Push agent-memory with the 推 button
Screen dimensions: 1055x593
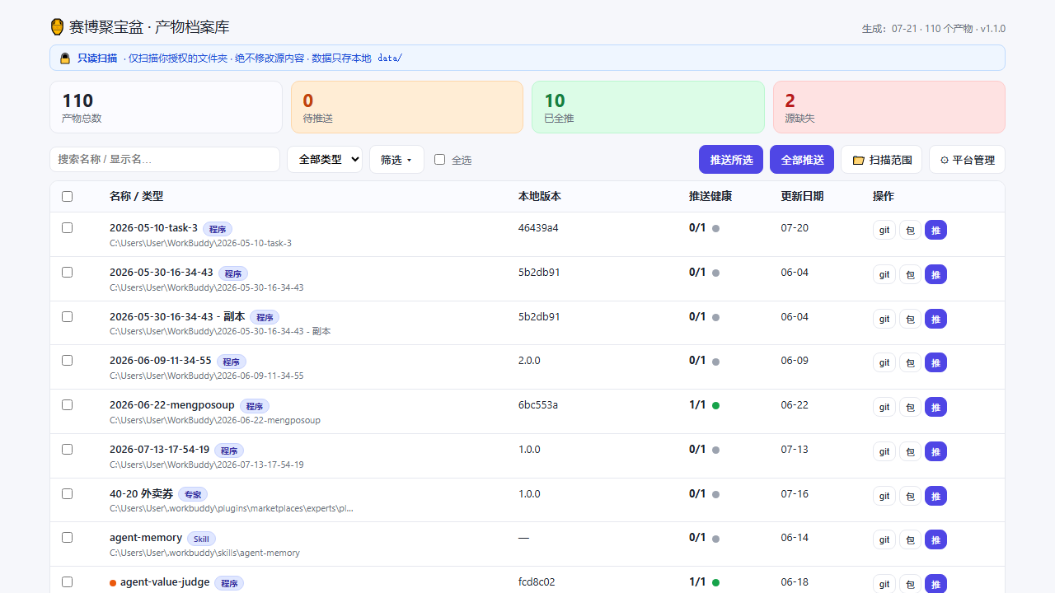935,539
